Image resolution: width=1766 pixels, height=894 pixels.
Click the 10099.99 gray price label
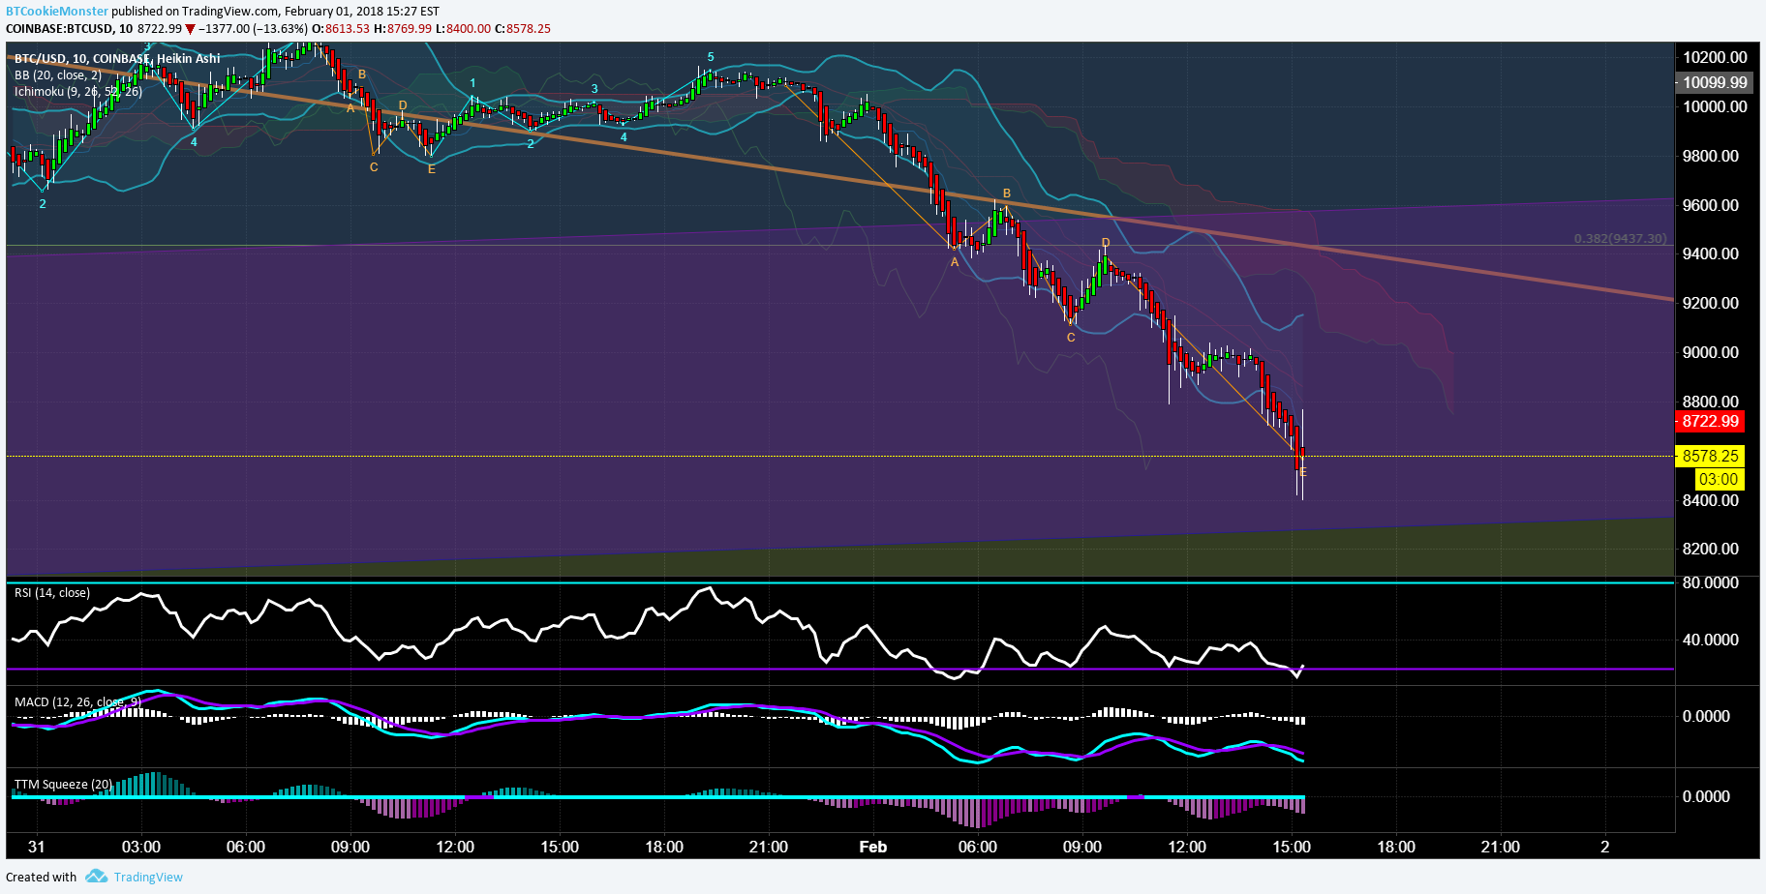point(1714,82)
